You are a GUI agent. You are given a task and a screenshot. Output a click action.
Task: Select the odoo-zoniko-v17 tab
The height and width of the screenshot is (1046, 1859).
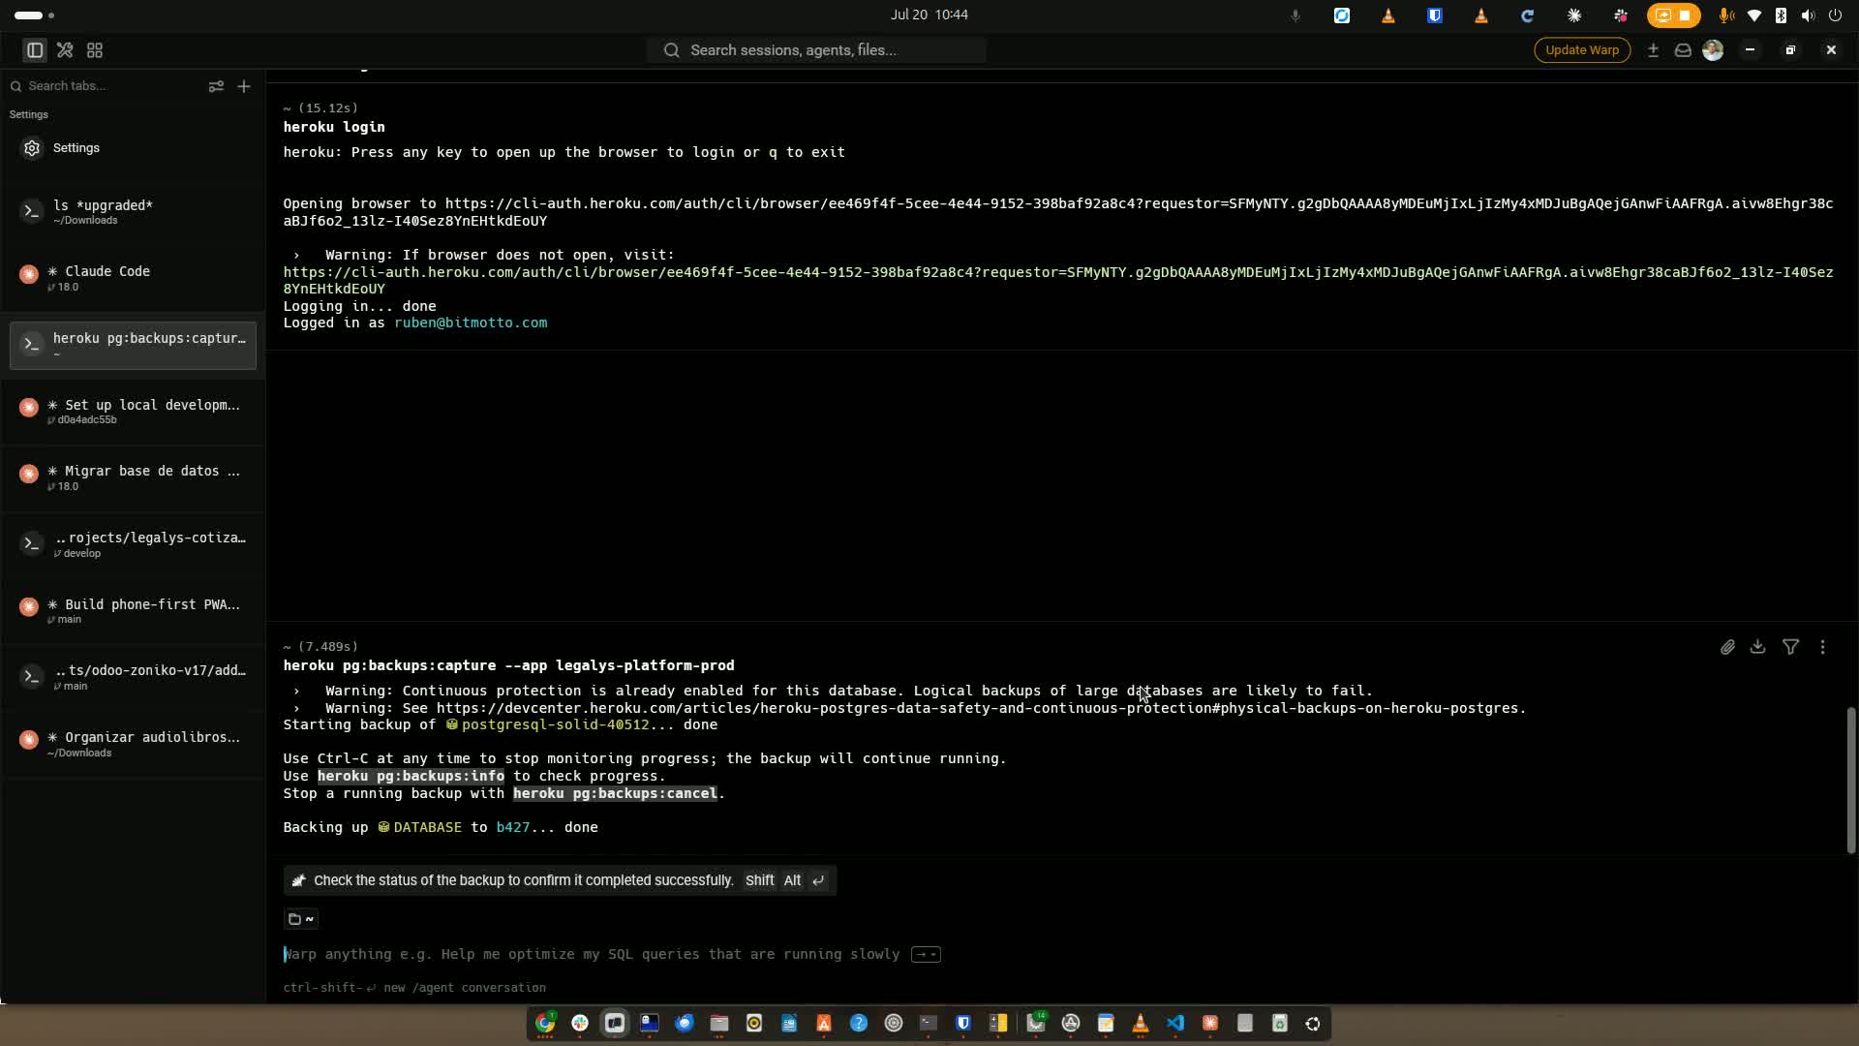[133, 677]
